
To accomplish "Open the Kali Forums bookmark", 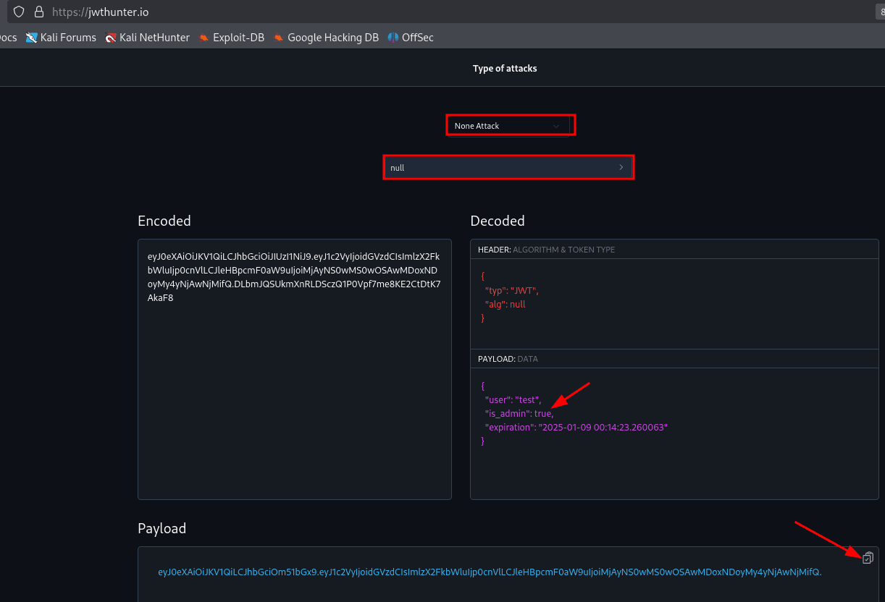I will click(61, 38).
